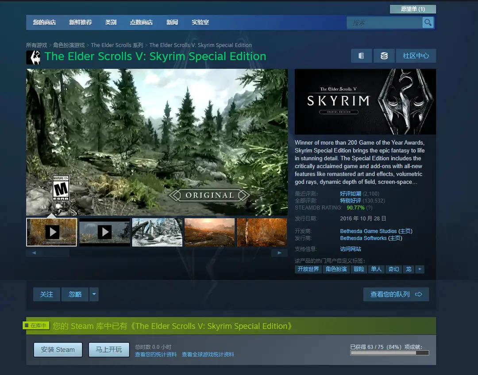Expand the dropdown arrow next to 忽略

[94, 294]
